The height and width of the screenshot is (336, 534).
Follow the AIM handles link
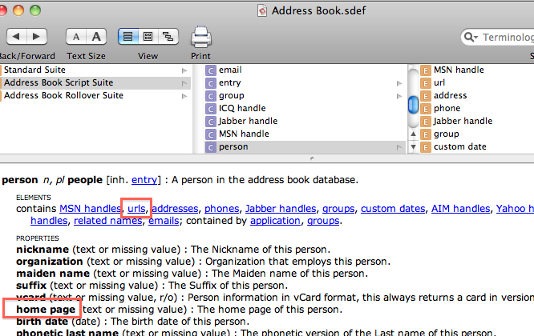[x=461, y=209]
